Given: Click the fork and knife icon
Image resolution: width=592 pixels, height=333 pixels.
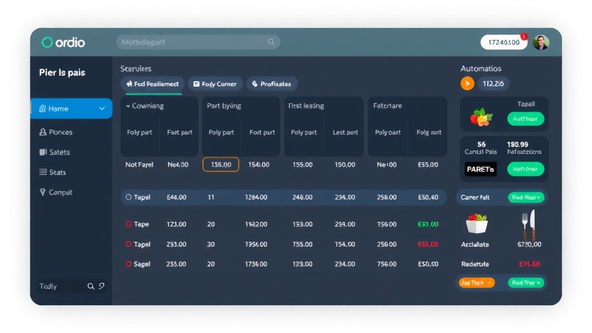Looking at the screenshot, I should (x=528, y=225).
